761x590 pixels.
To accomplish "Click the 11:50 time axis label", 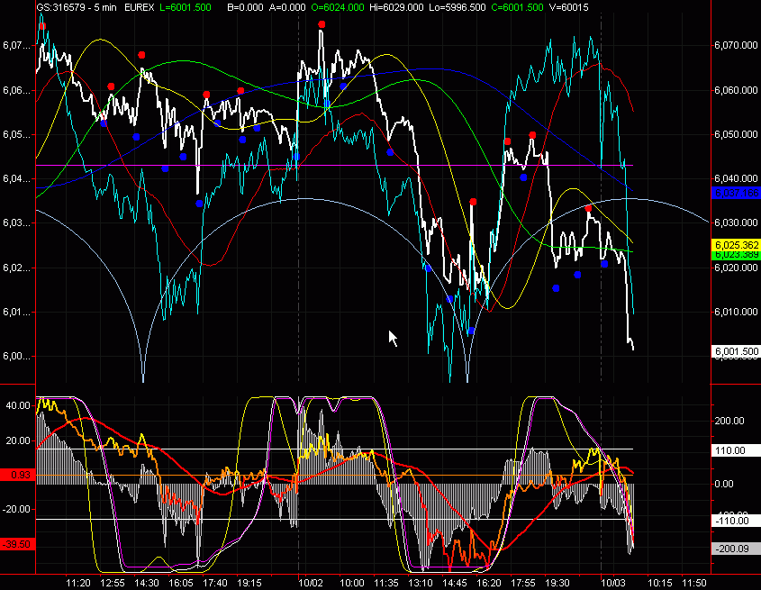I will tap(694, 583).
